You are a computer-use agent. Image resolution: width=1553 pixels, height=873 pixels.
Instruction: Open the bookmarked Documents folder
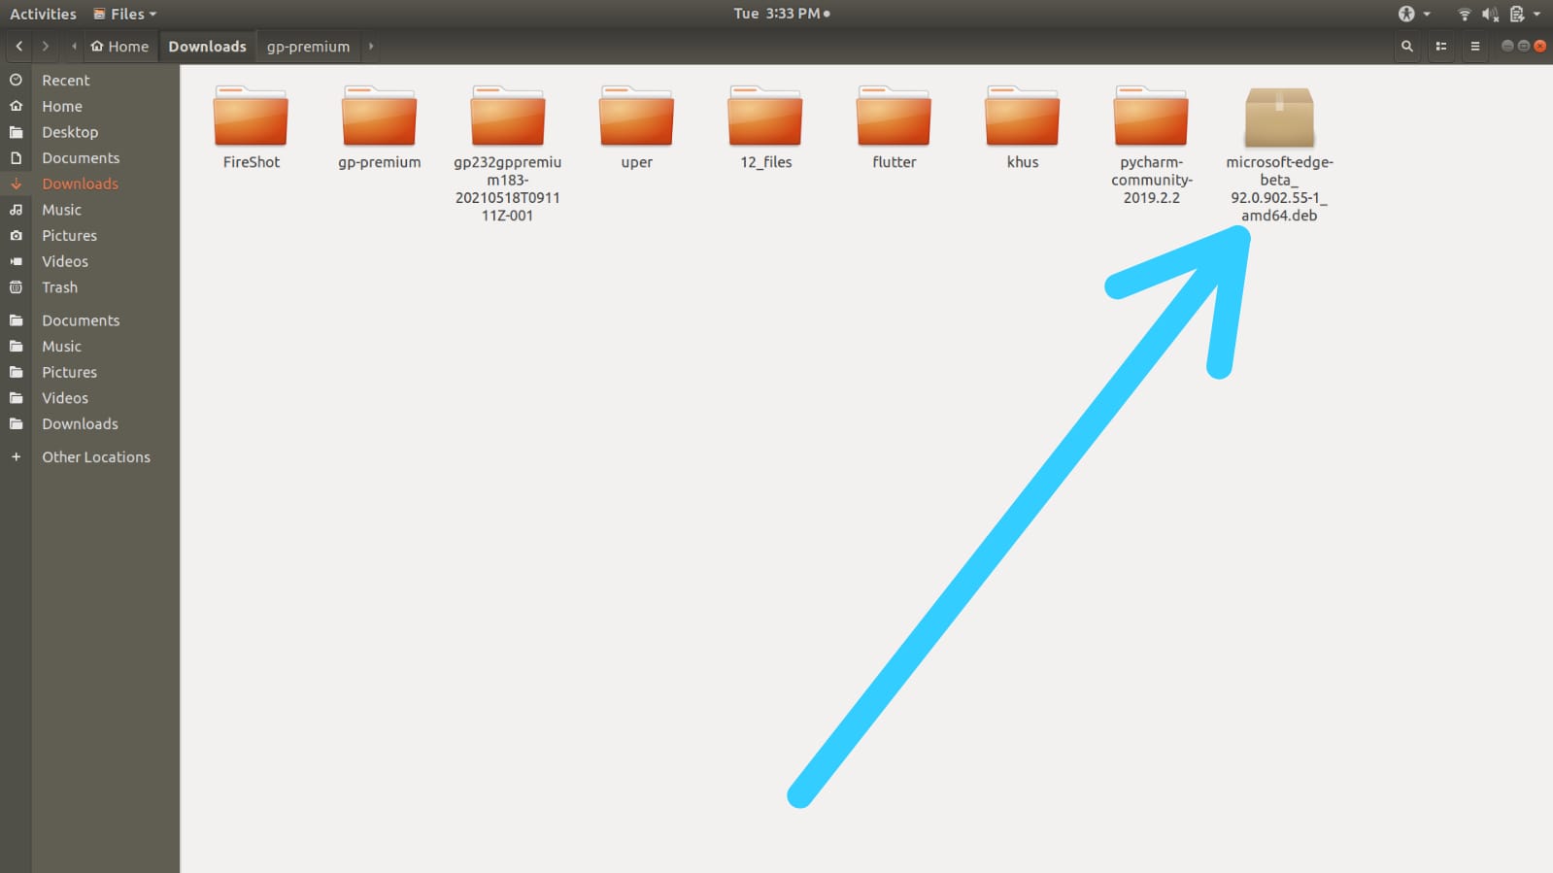tap(89, 320)
